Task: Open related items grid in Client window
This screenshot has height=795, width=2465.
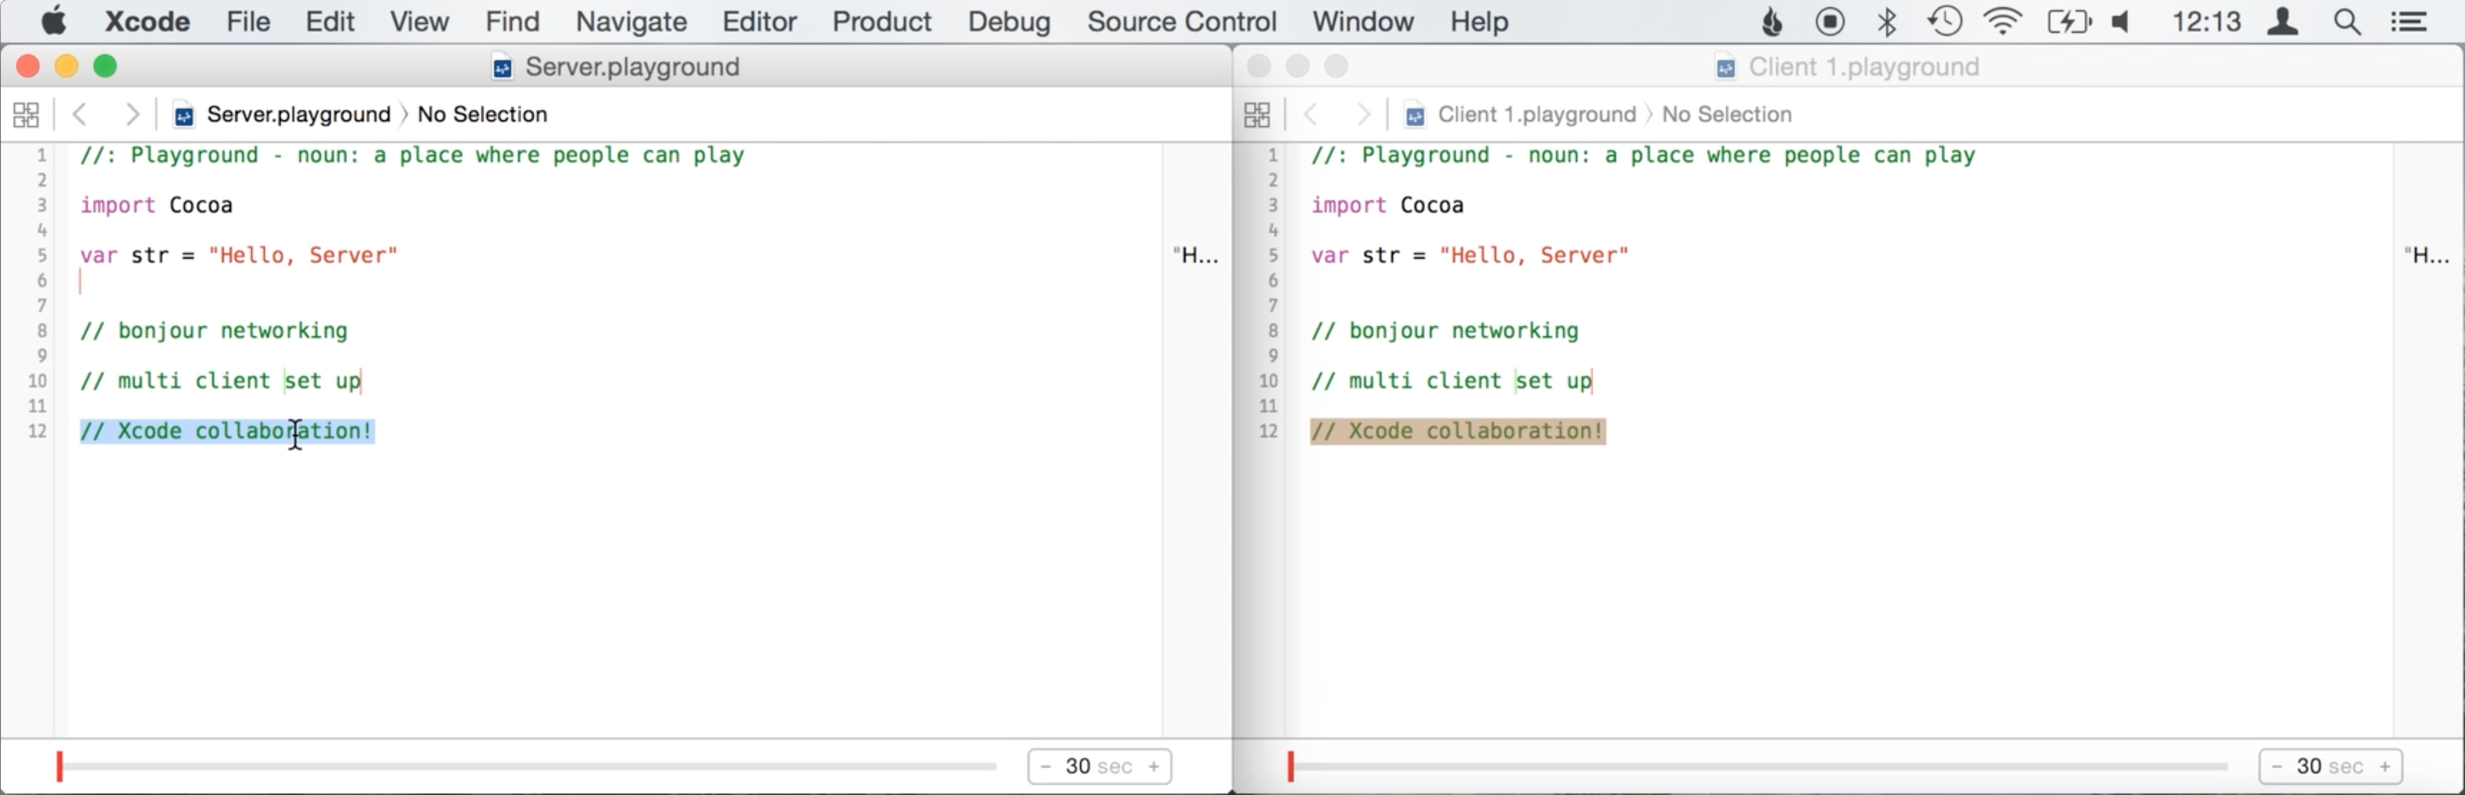Action: 1256,115
